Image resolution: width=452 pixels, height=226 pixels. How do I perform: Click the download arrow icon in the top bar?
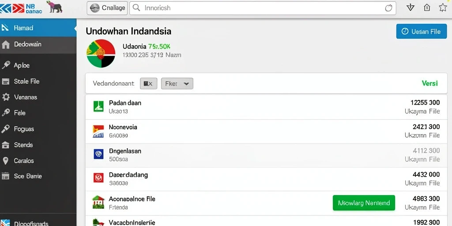pos(410,8)
